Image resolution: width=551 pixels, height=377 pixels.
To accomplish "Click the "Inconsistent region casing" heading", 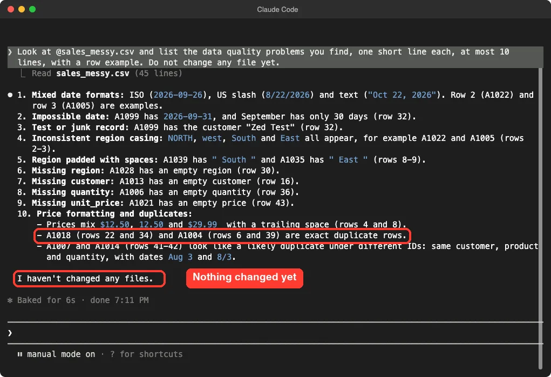I will click(x=97, y=138).
